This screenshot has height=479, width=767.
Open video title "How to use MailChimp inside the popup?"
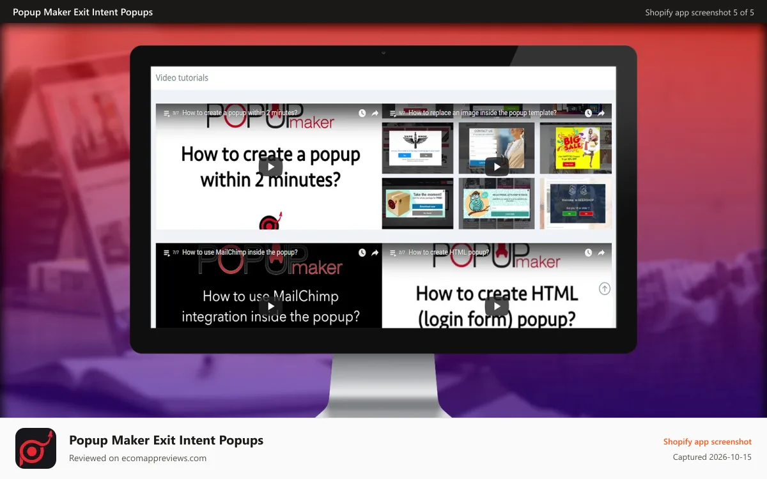(x=240, y=252)
